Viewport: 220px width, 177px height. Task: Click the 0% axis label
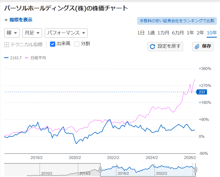[x=202, y=137]
